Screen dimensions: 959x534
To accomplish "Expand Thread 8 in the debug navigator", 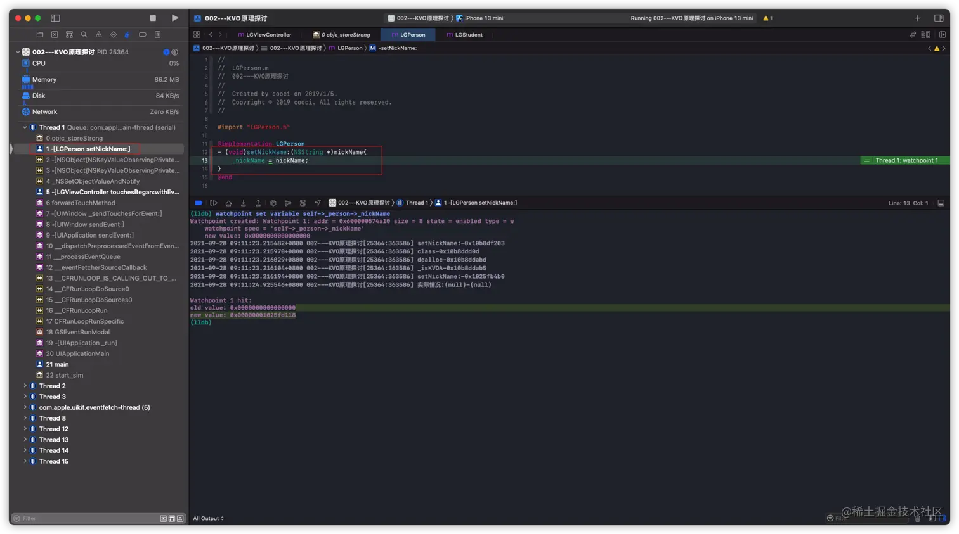I will point(25,419).
